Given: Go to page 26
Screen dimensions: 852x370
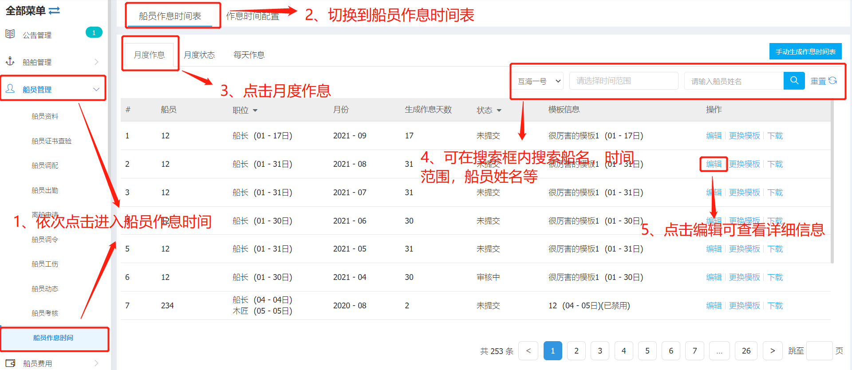Looking at the screenshot, I should pos(746,350).
